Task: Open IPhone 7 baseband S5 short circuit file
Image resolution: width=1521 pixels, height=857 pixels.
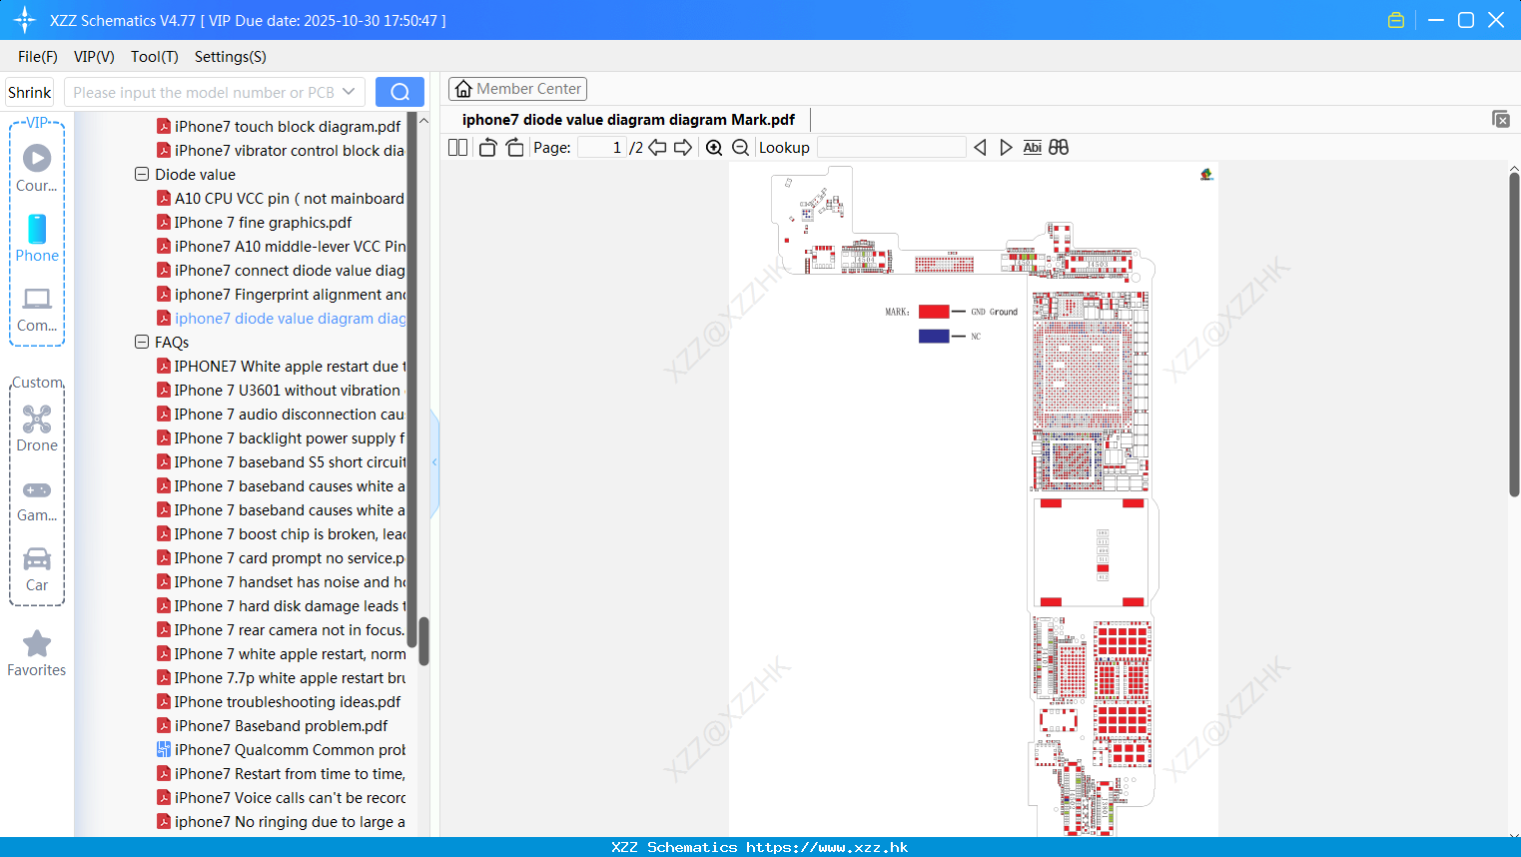Action: coord(280,461)
